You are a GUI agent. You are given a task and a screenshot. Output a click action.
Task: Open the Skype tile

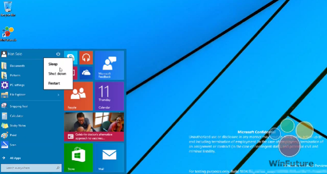(71, 58)
